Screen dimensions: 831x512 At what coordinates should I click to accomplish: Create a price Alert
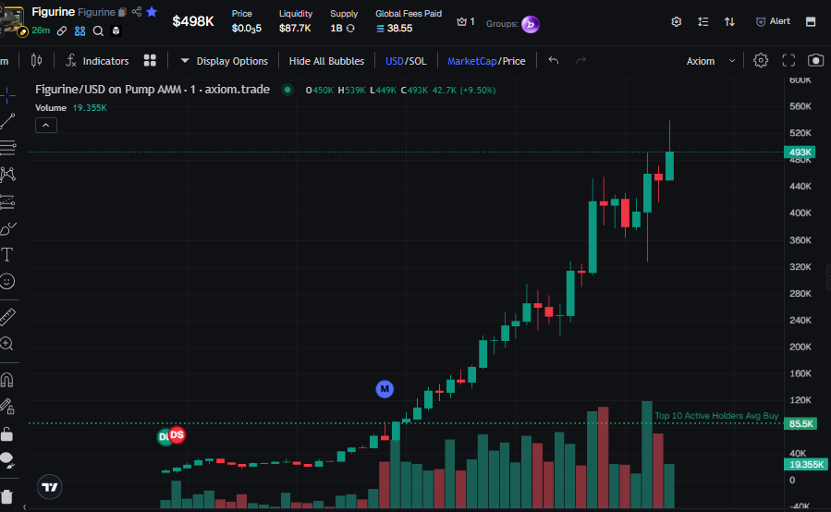pos(773,21)
